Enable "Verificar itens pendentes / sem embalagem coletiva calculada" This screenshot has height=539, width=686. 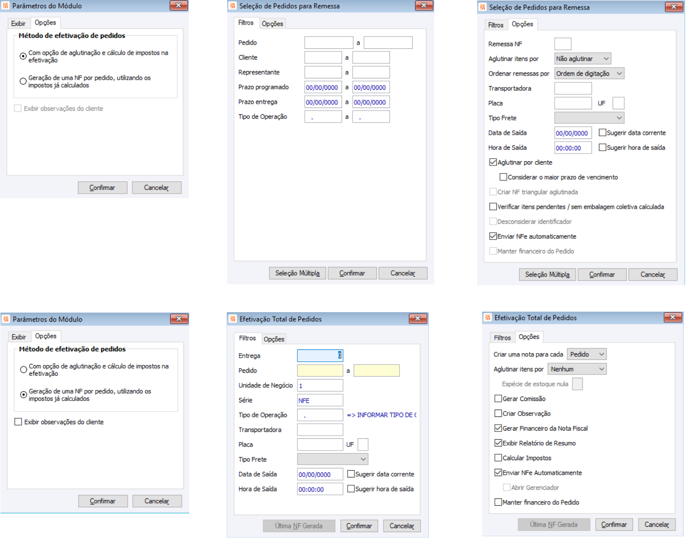pos(493,207)
